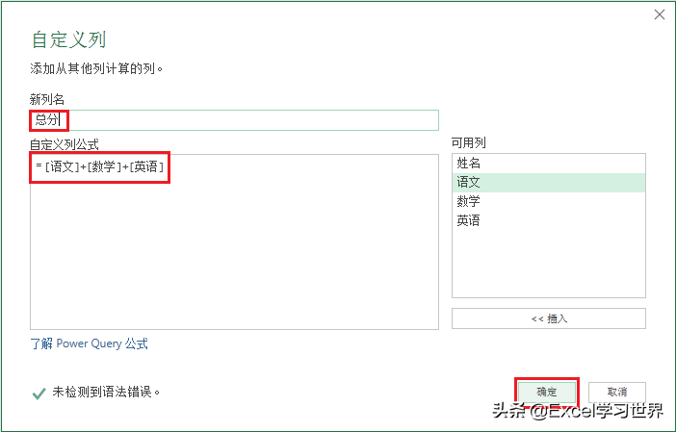The image size is (676, 432).
Task: Open the 了解 Power Query 公式 link
Action: [90, 343]
